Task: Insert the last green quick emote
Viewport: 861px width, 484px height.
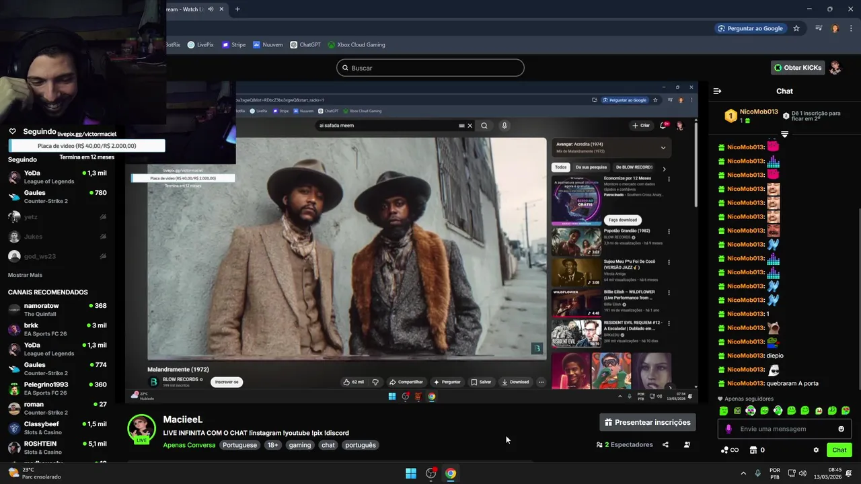Action: (846, 411)
